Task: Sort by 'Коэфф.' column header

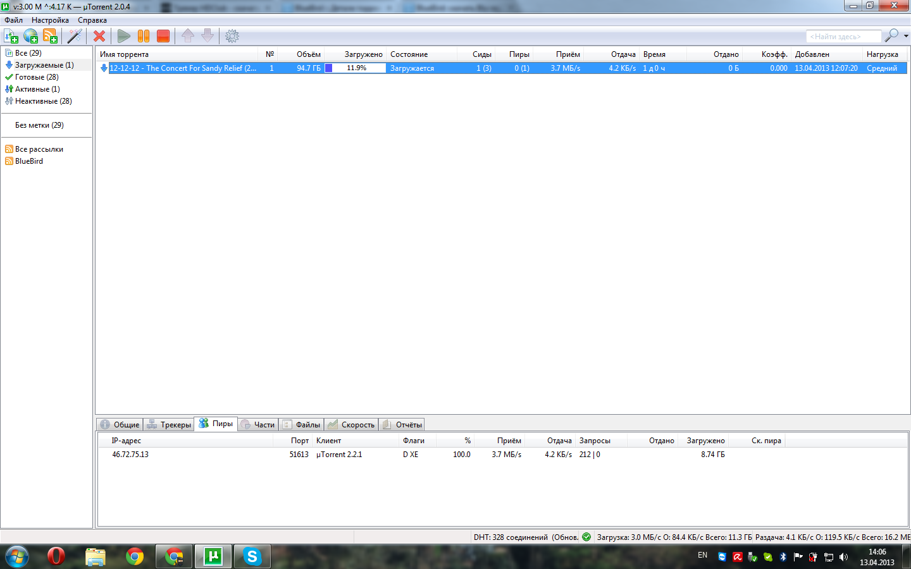Action: point(767,54)
